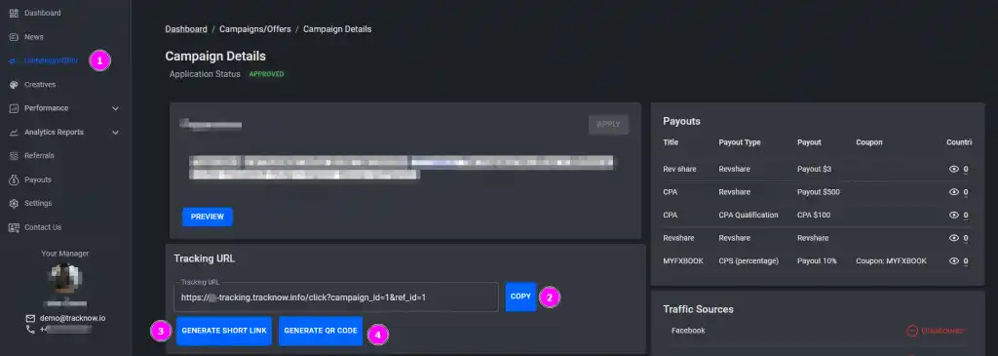The width and height of the screenshot is (998, 356).
Task: Click the Preview button
Action: click(208, 217)
